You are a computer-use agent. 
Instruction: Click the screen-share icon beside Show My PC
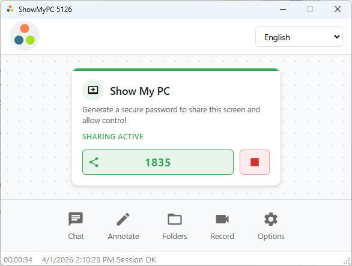click(x=93, y=90)
